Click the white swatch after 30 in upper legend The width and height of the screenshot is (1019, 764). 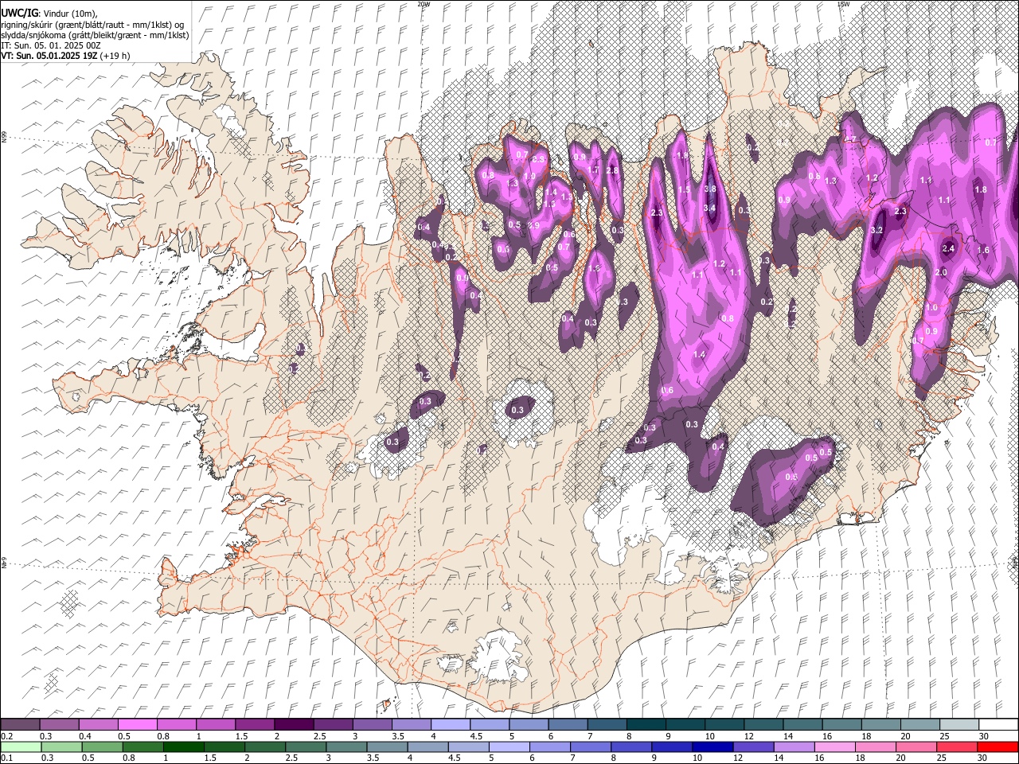tap(998, 725)
